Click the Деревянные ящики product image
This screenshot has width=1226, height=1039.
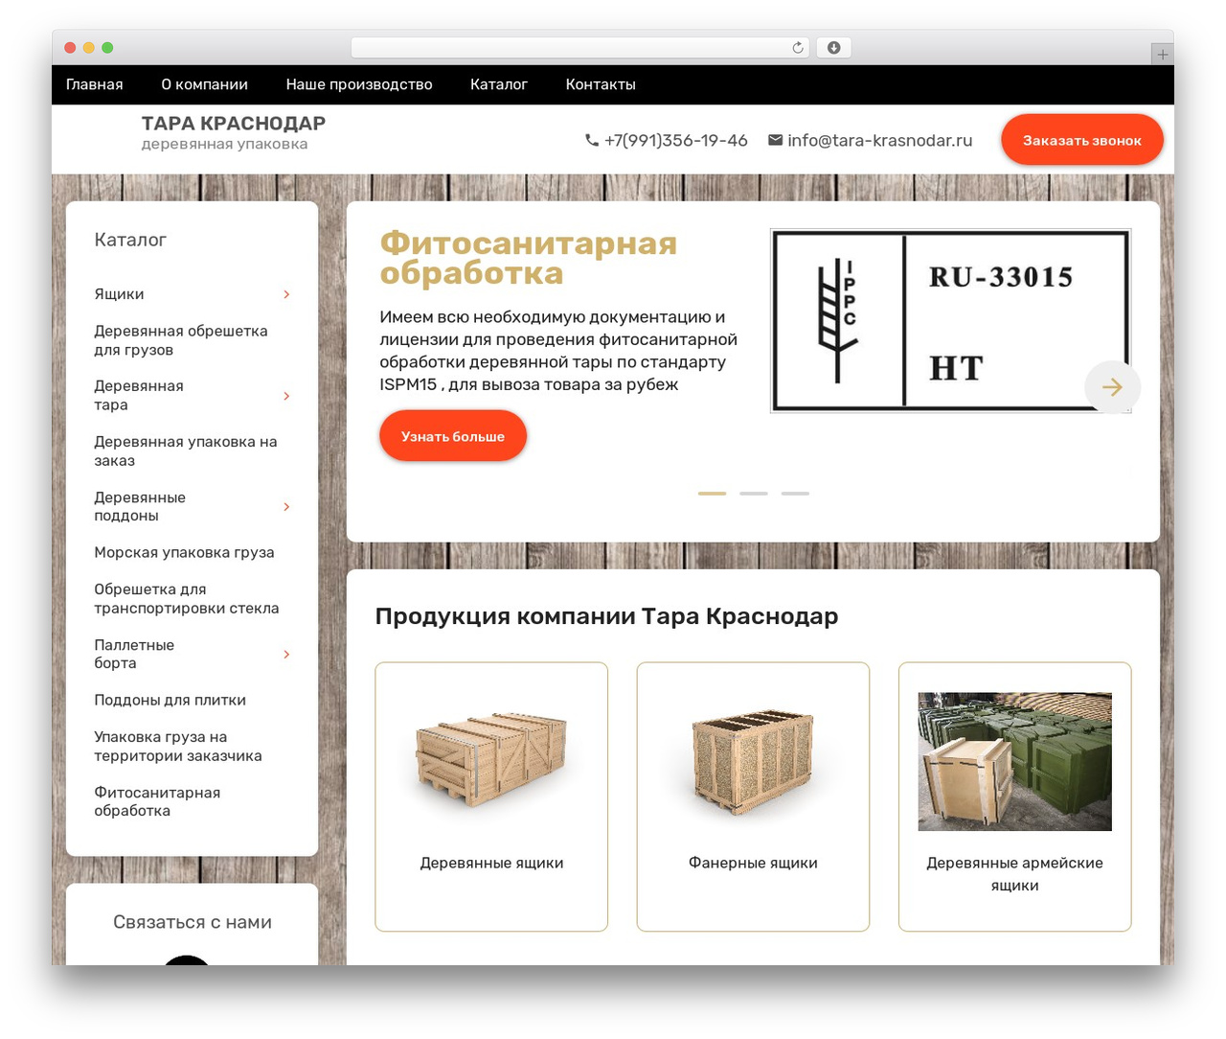tap(491, 761)
